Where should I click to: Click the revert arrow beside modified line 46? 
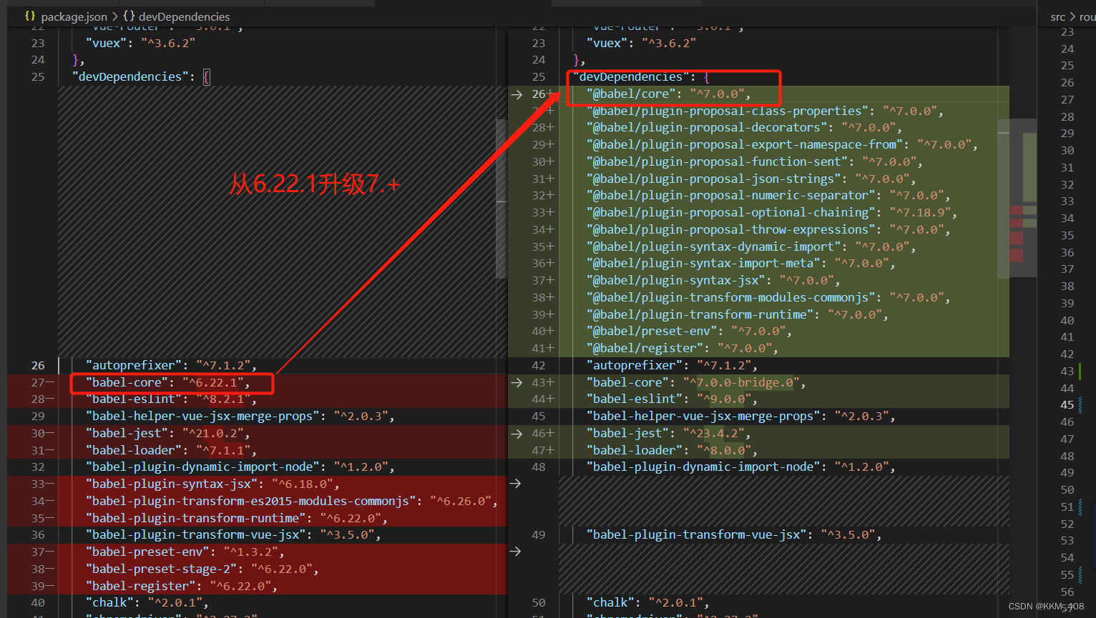tap(517, 433)
